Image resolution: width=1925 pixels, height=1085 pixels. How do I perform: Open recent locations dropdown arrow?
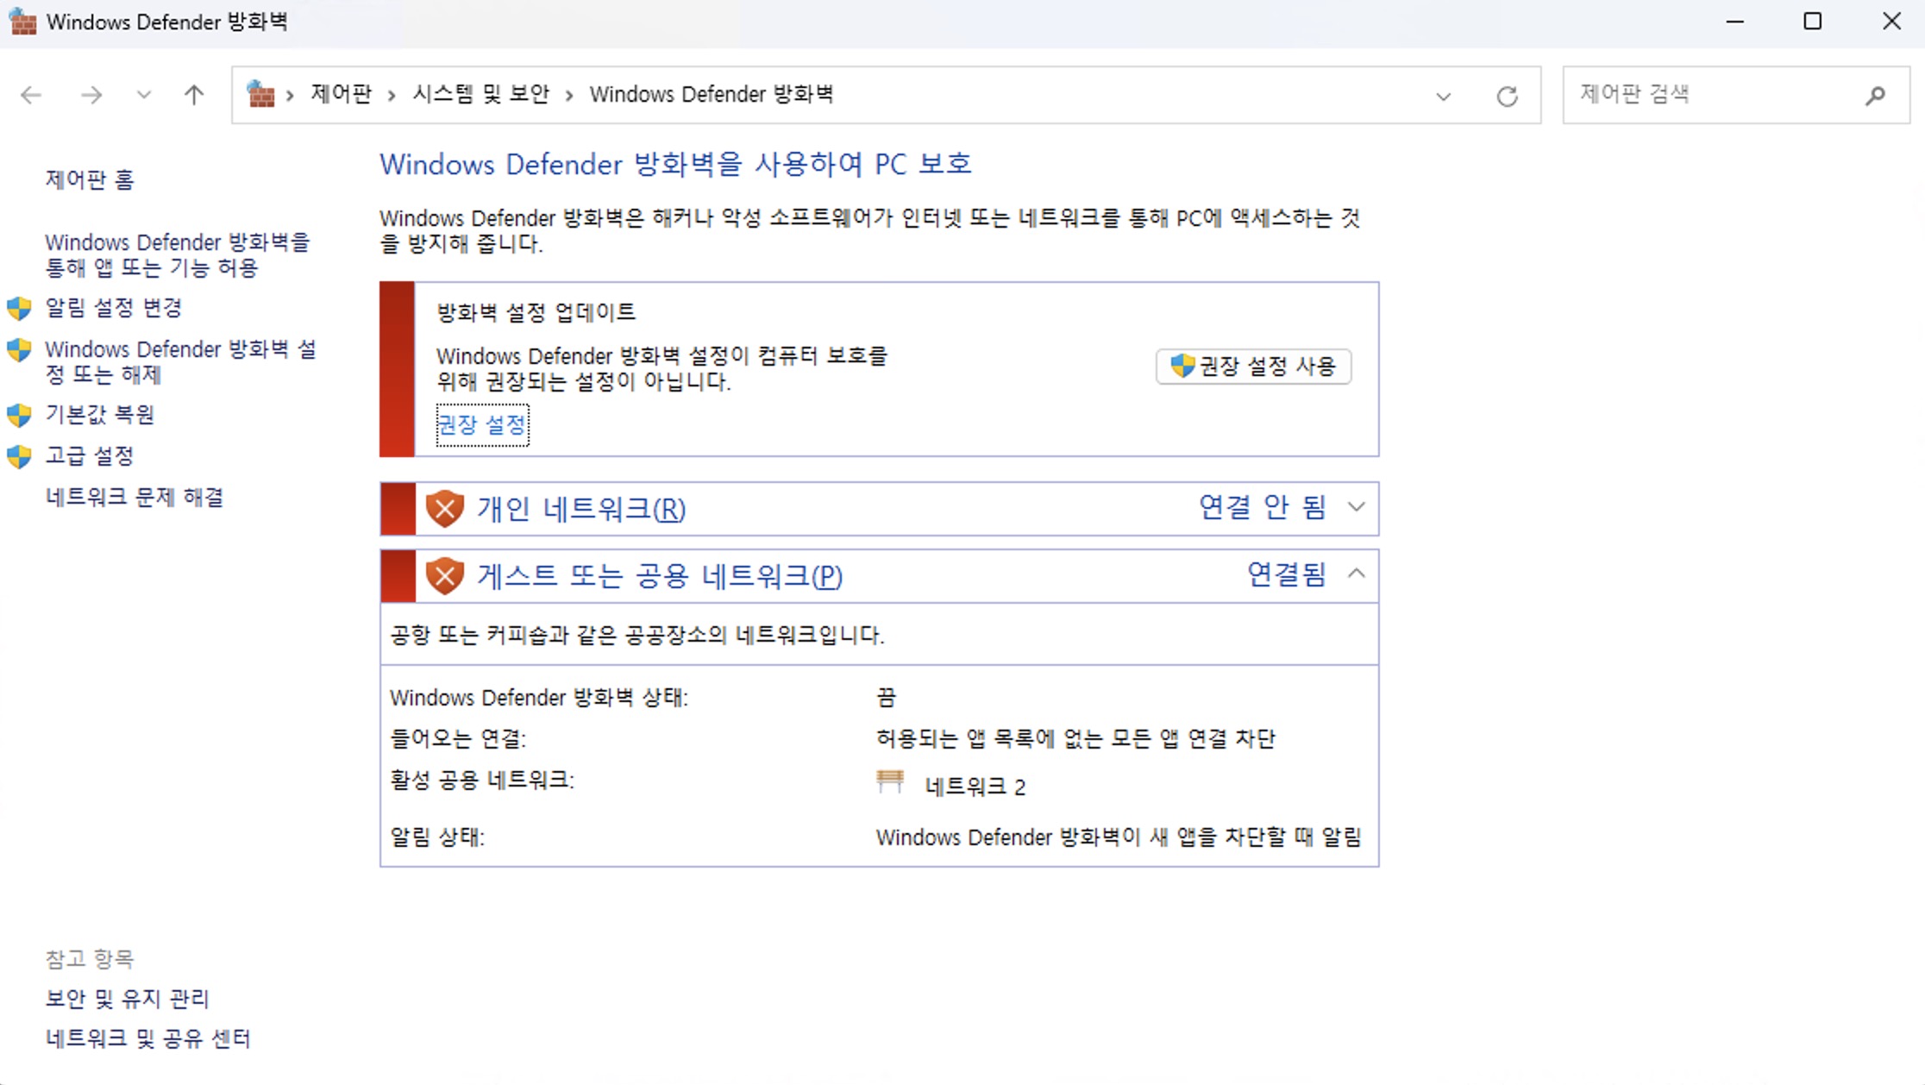144,95
